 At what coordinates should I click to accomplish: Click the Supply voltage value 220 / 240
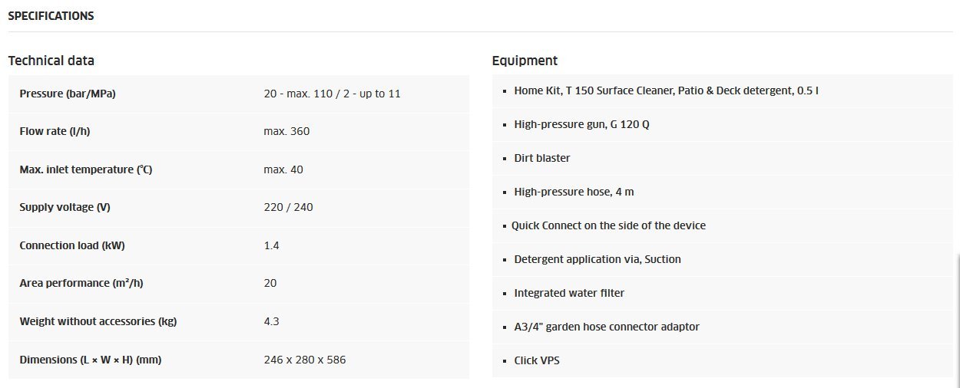[x=288, y=207]
